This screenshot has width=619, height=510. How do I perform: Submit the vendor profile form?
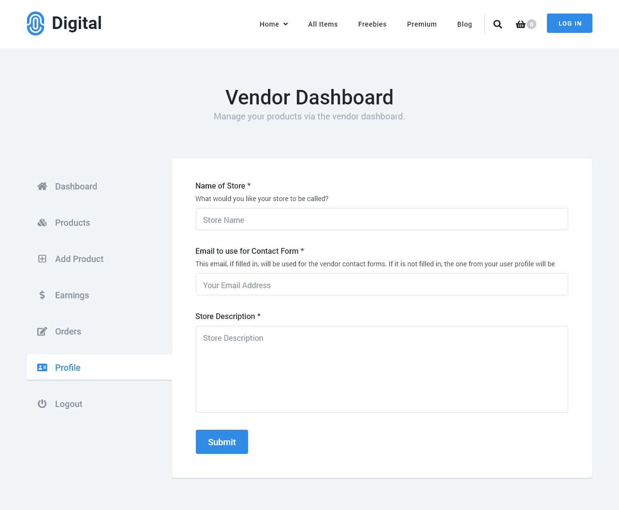click(x=221, y=442)
